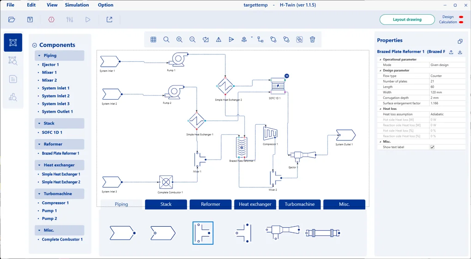Open the Flow type Counter dropdown
Viewport: 471px width, 259px height.
(x=447, y=76)
